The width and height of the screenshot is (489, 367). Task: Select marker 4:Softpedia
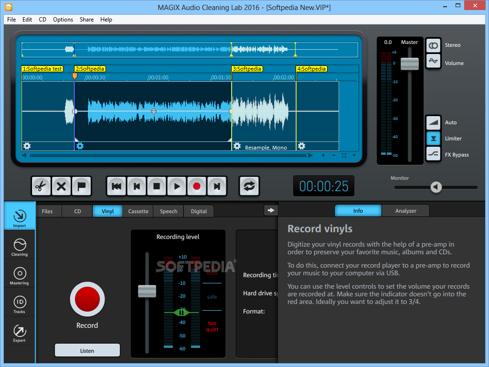311,69
